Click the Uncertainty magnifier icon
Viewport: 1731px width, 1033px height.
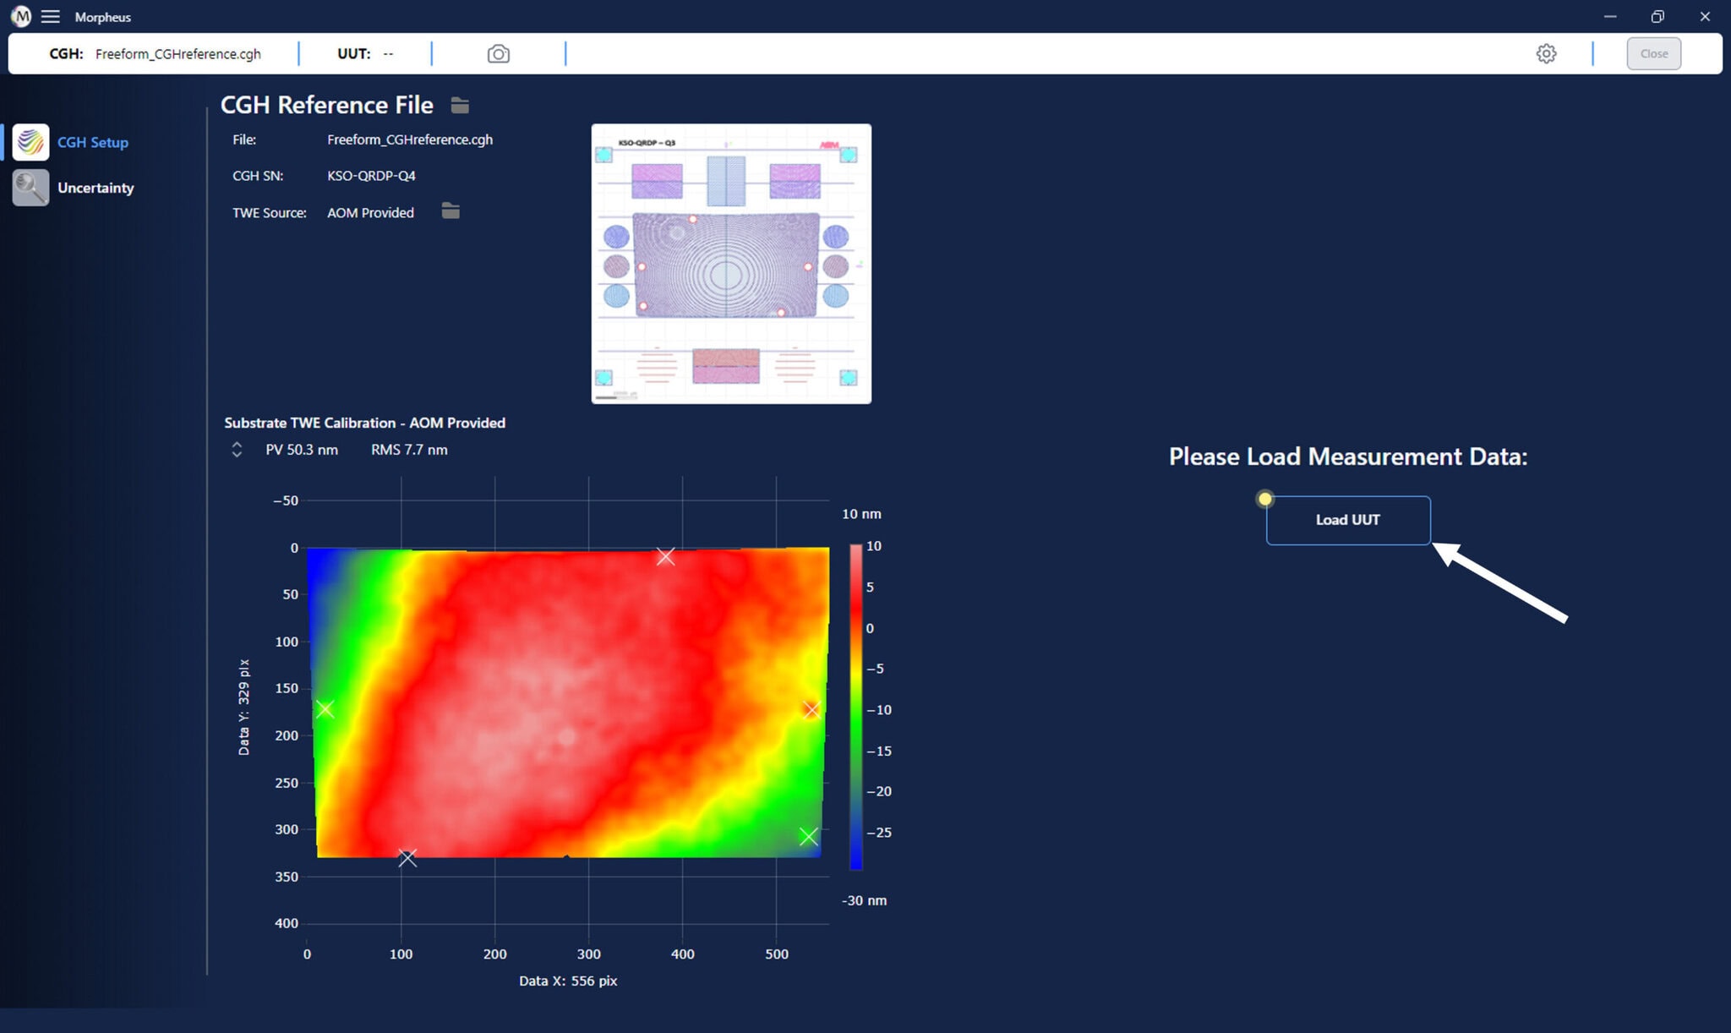tap(30, 188)
